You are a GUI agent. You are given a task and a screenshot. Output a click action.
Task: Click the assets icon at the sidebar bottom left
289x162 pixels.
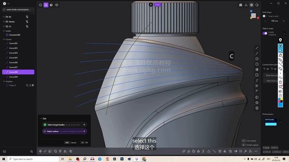click(5, 152)
